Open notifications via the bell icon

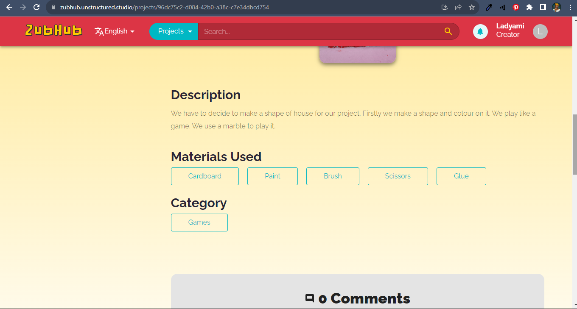coord(480,31)
